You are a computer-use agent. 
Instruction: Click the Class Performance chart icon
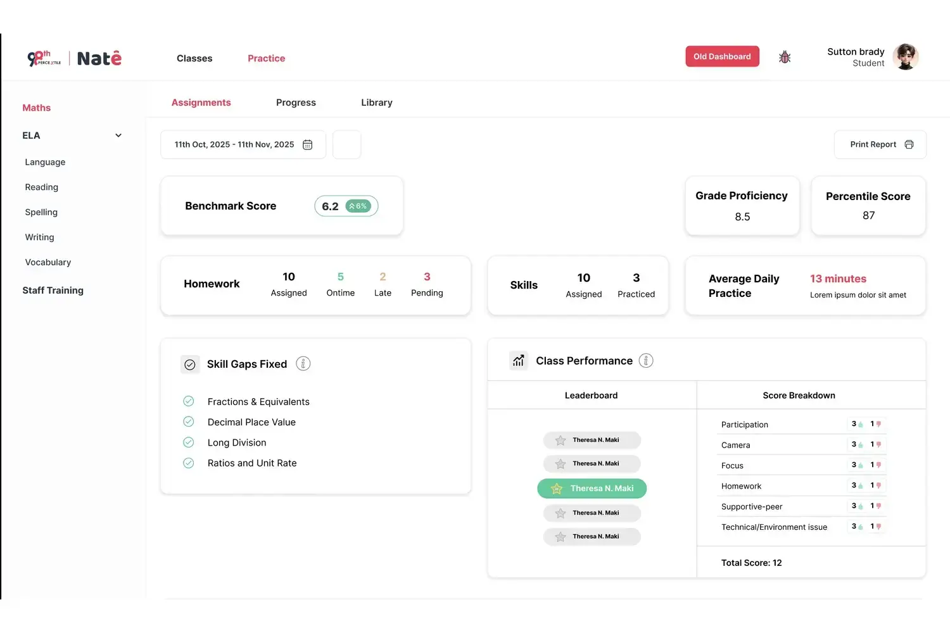[519, 361]
